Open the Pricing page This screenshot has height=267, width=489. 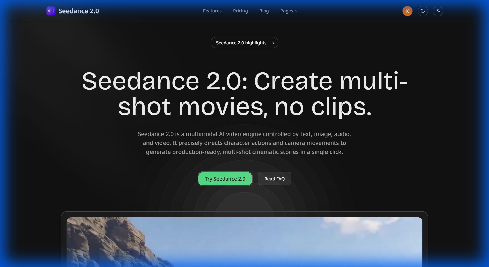[x=240, y=11]
